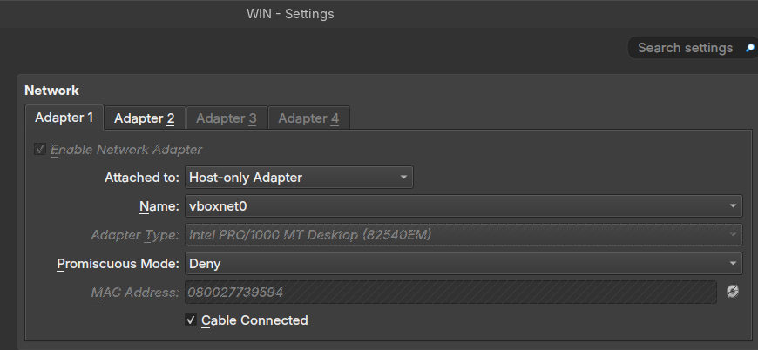
Task: Toggle the Cable Connected checkbox
Action: coord(191,320)
